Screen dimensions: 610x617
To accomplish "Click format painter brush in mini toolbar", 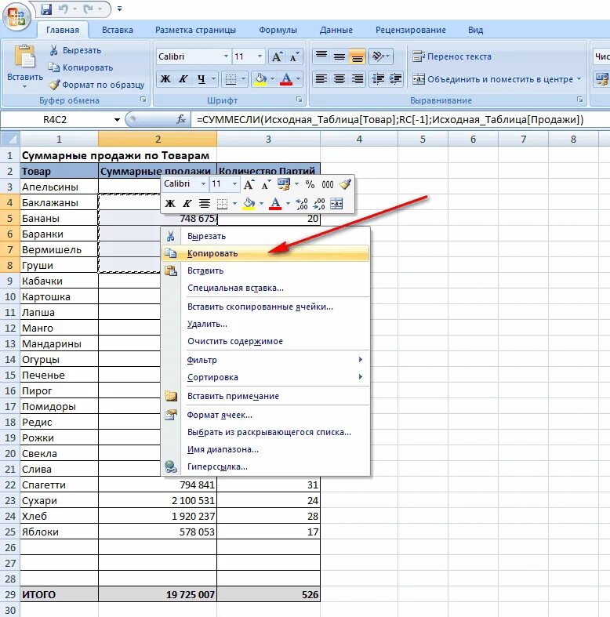I will point(345,184).
